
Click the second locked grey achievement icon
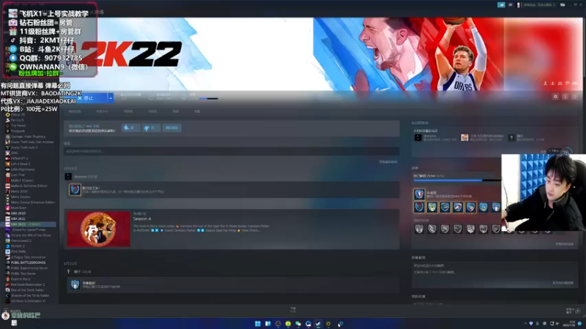pyautogui.click(x=432, y=229)
